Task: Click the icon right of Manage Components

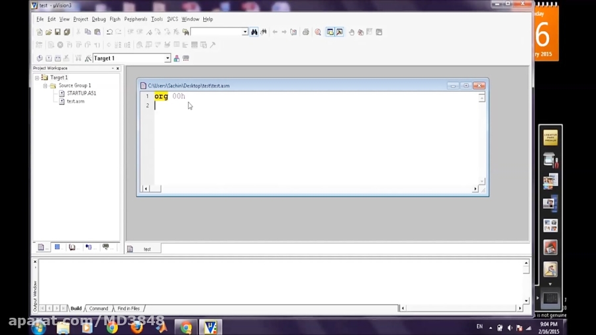Action: (186, 58)
